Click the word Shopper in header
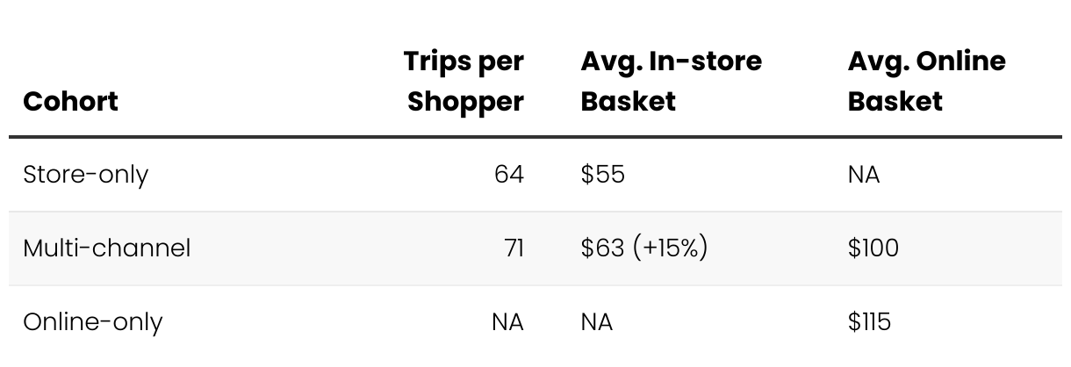This screenshot has height=367, width=1071. 466,101
